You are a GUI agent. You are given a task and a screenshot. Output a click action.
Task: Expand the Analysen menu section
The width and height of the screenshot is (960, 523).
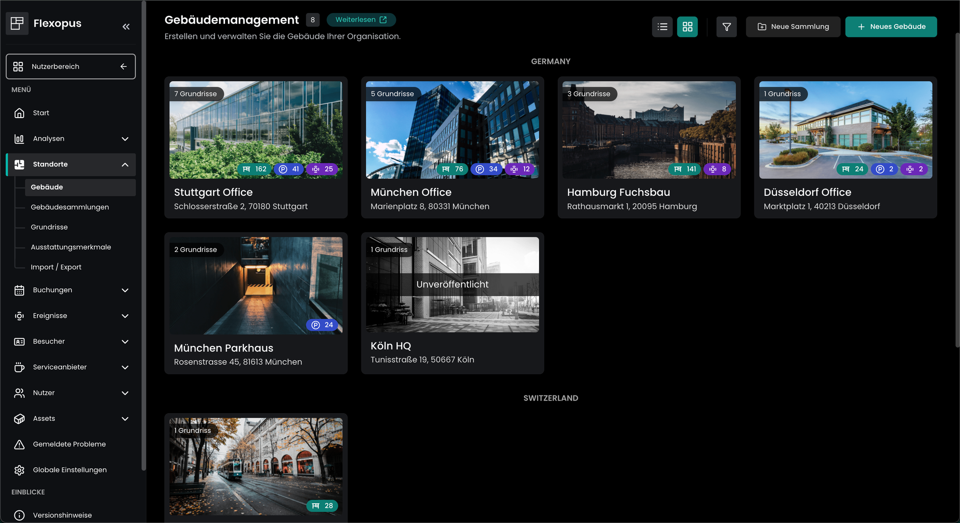pos(125,139)
